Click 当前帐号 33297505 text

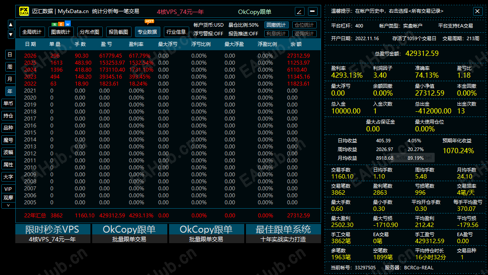pyautogui.click(x=353, y=268)
